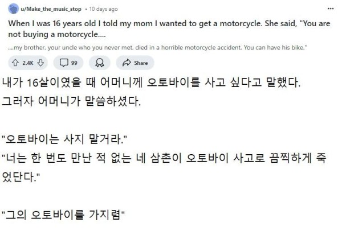Image resolution: width=342 pixels, height=239 pixels.
Task: Open profile u/Make_the_music_stop
Action: 51,9
